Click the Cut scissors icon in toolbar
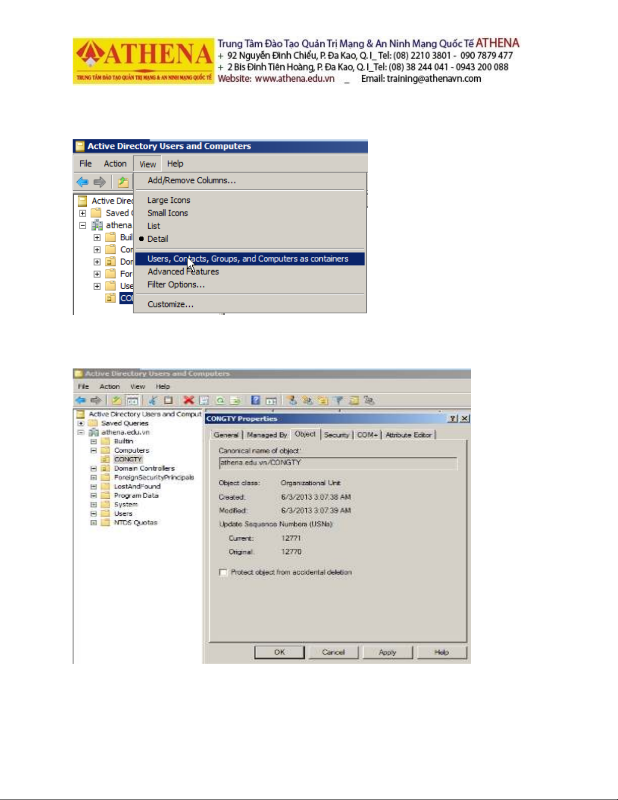The width and height of the screenshot is (618, 800). coord(152,400)
